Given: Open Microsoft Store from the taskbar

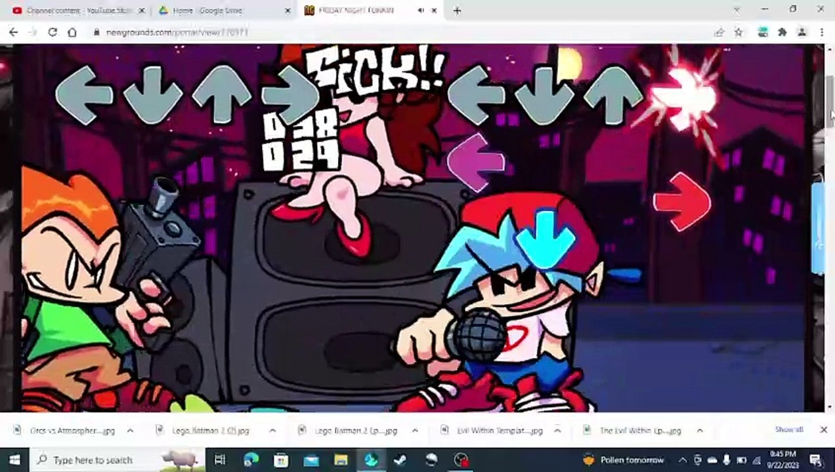Looking at the screenshot, I should point(281,460).
